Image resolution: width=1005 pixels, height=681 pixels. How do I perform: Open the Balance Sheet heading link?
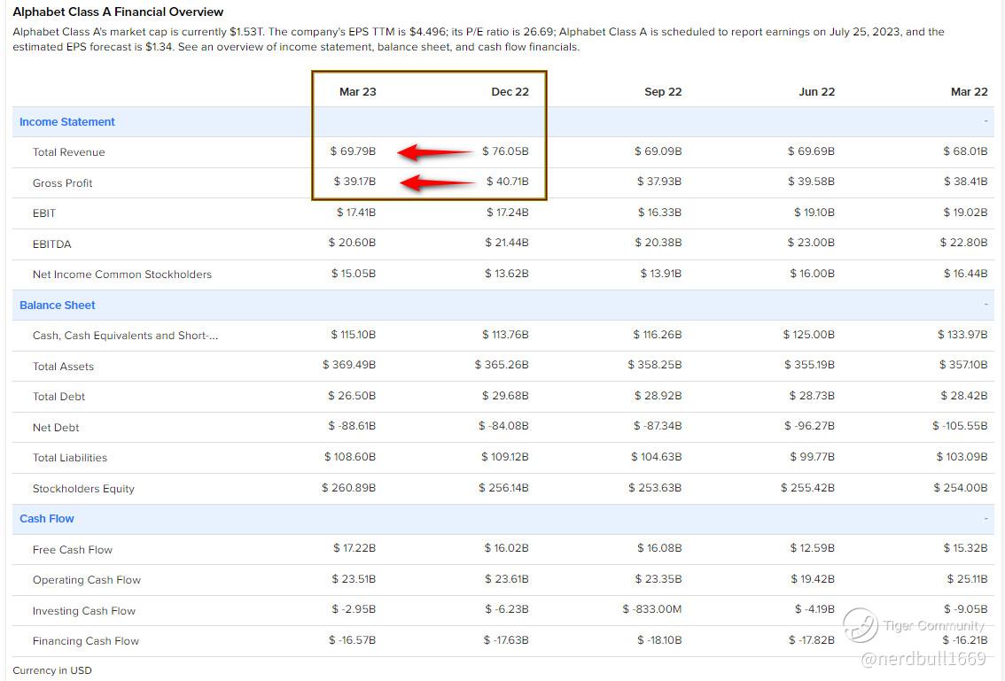tap(58, 306)
